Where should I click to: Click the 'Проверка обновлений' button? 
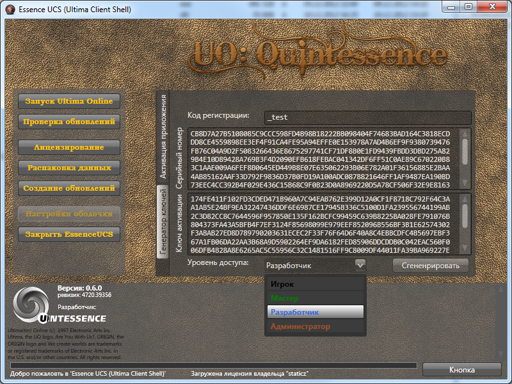coord(69,122)
